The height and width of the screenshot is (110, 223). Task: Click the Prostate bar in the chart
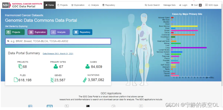click(174, 61)
